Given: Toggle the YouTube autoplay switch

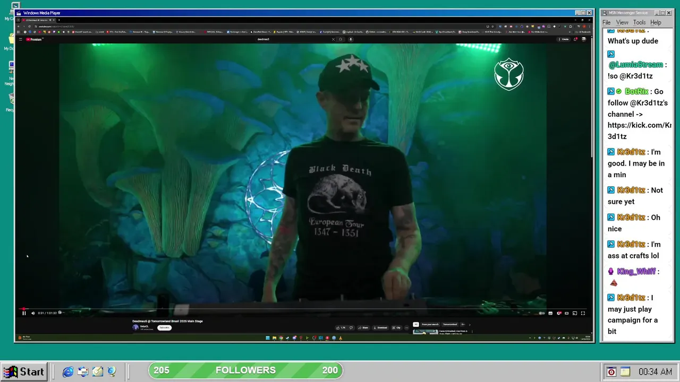Looking at the screenshot, I should [542, 313].
